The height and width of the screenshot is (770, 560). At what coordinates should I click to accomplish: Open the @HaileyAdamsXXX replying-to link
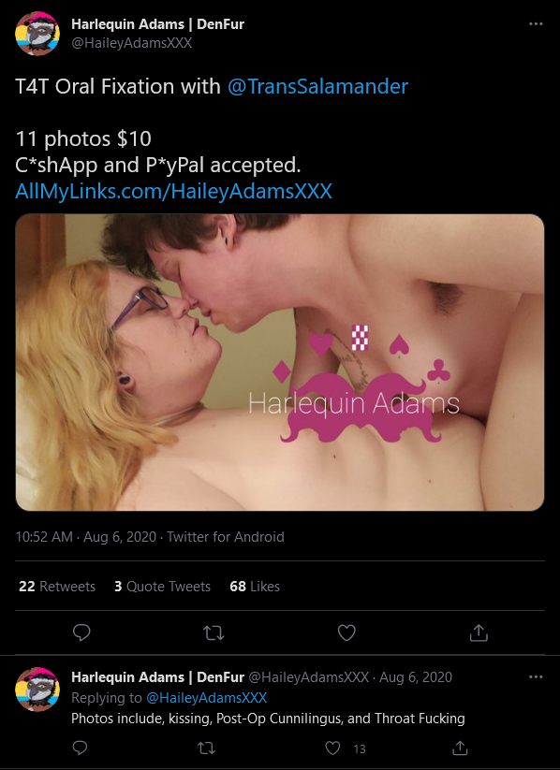point(207,697)
